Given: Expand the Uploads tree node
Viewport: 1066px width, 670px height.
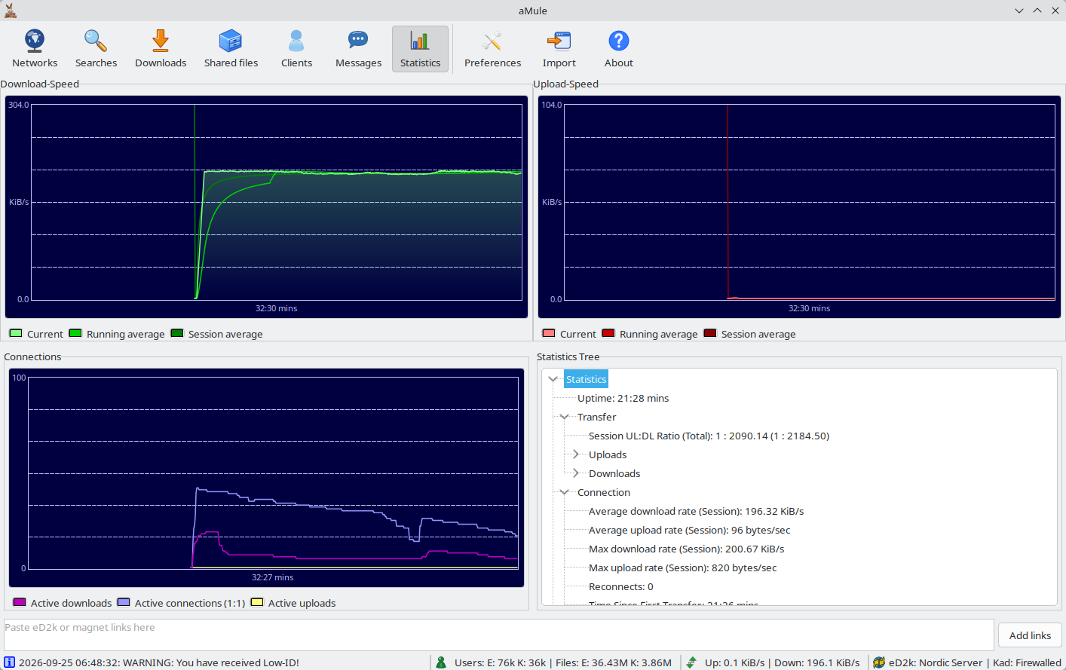Looking at the screenshot, I should (575, 454).
